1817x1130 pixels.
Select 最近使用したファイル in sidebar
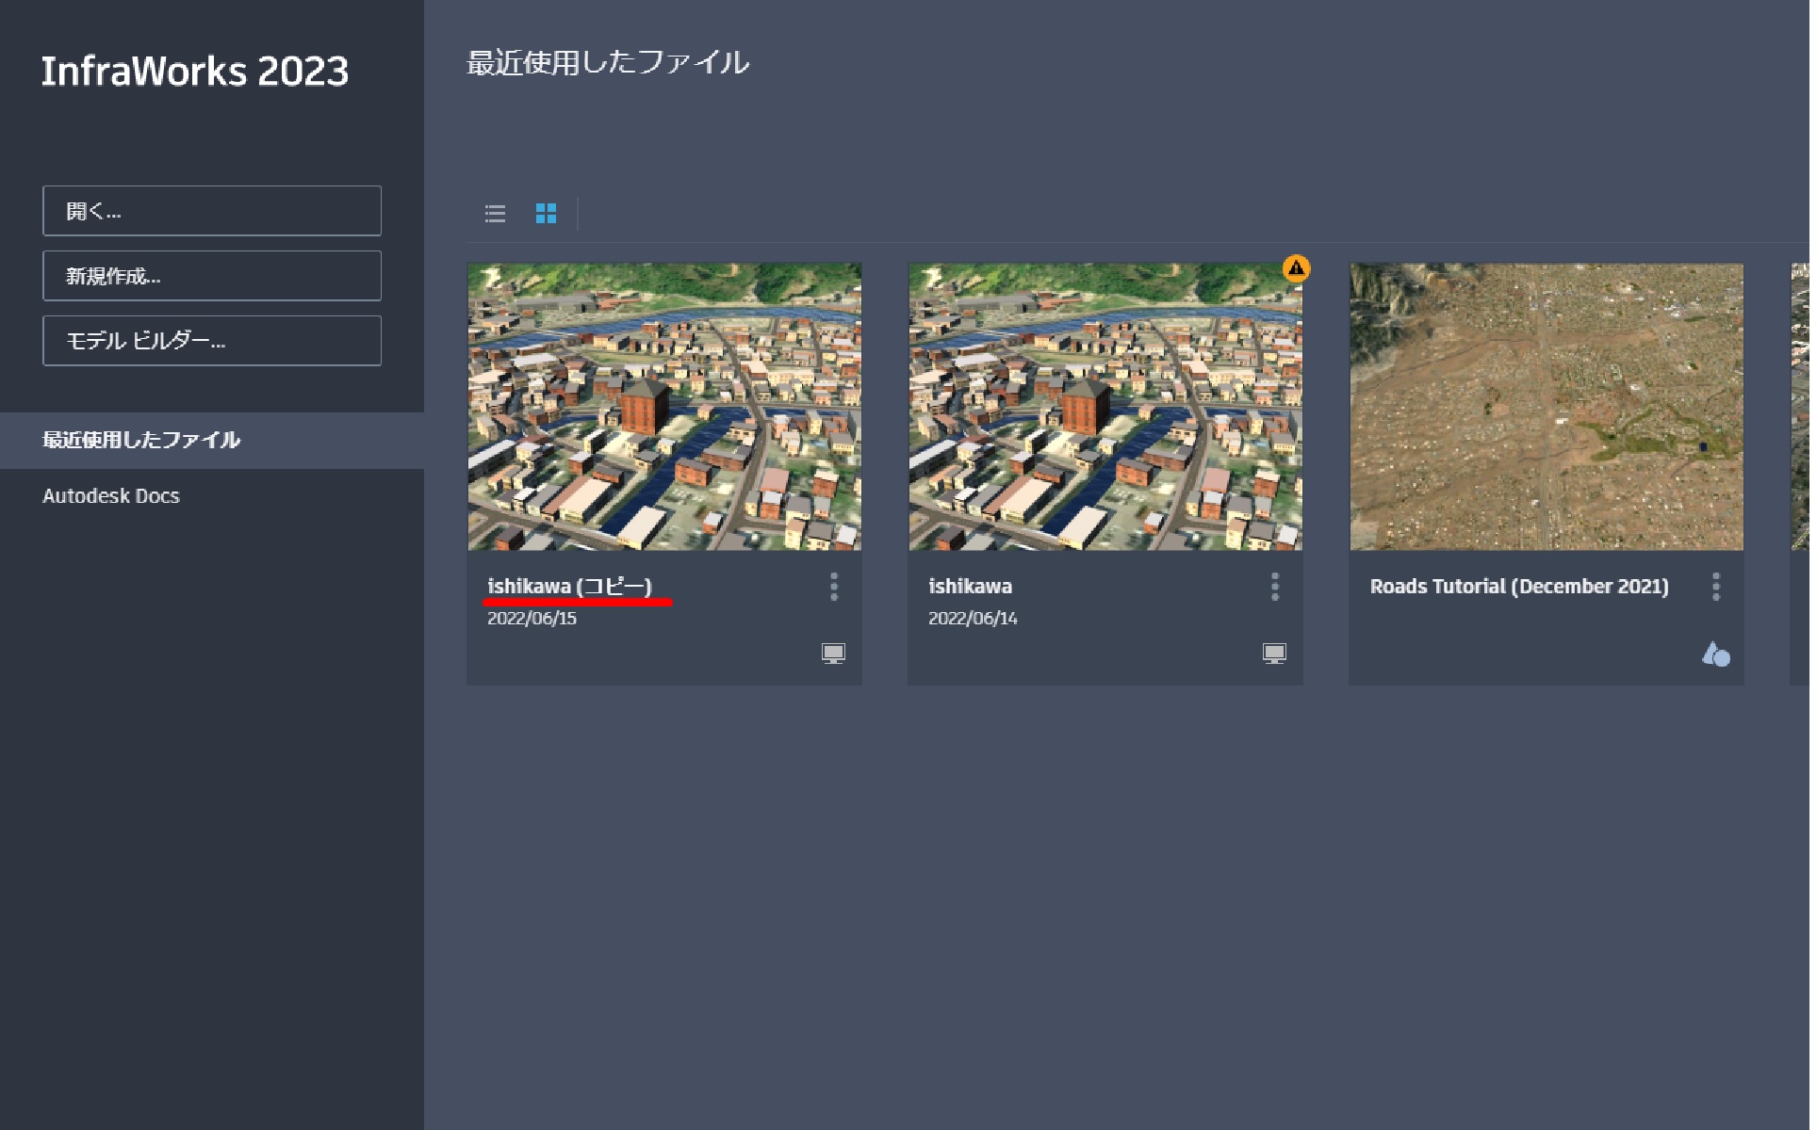coord(212,441)
